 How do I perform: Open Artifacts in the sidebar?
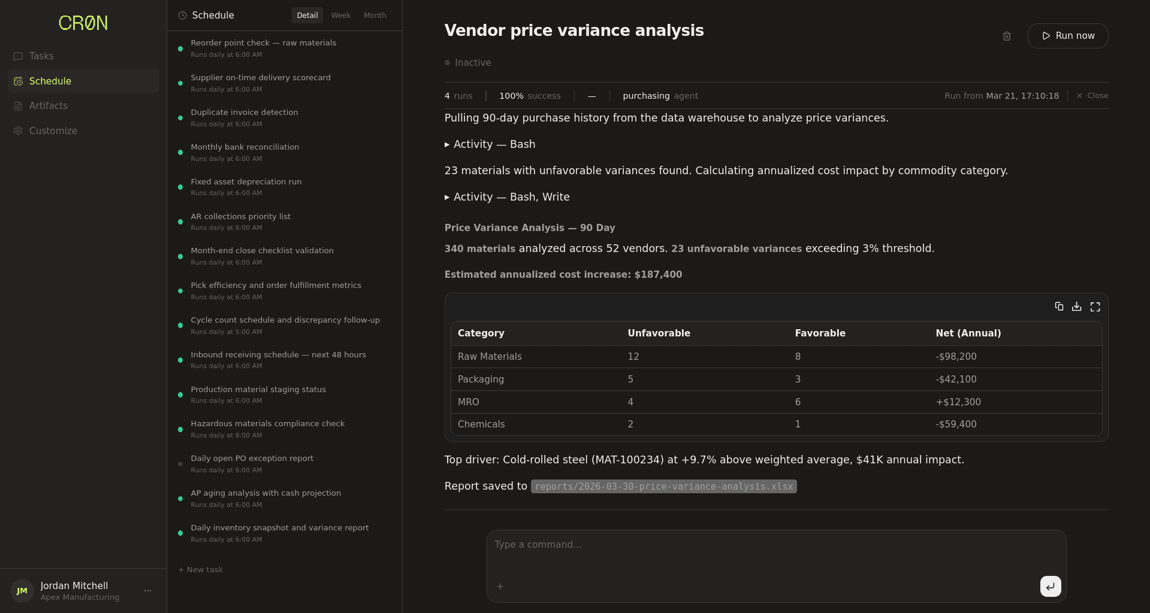(x=83, y=106)
